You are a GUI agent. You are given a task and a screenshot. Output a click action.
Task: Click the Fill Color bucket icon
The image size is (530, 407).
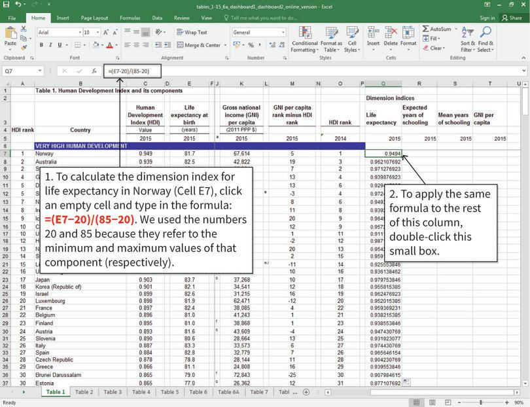tap(96, 45)
